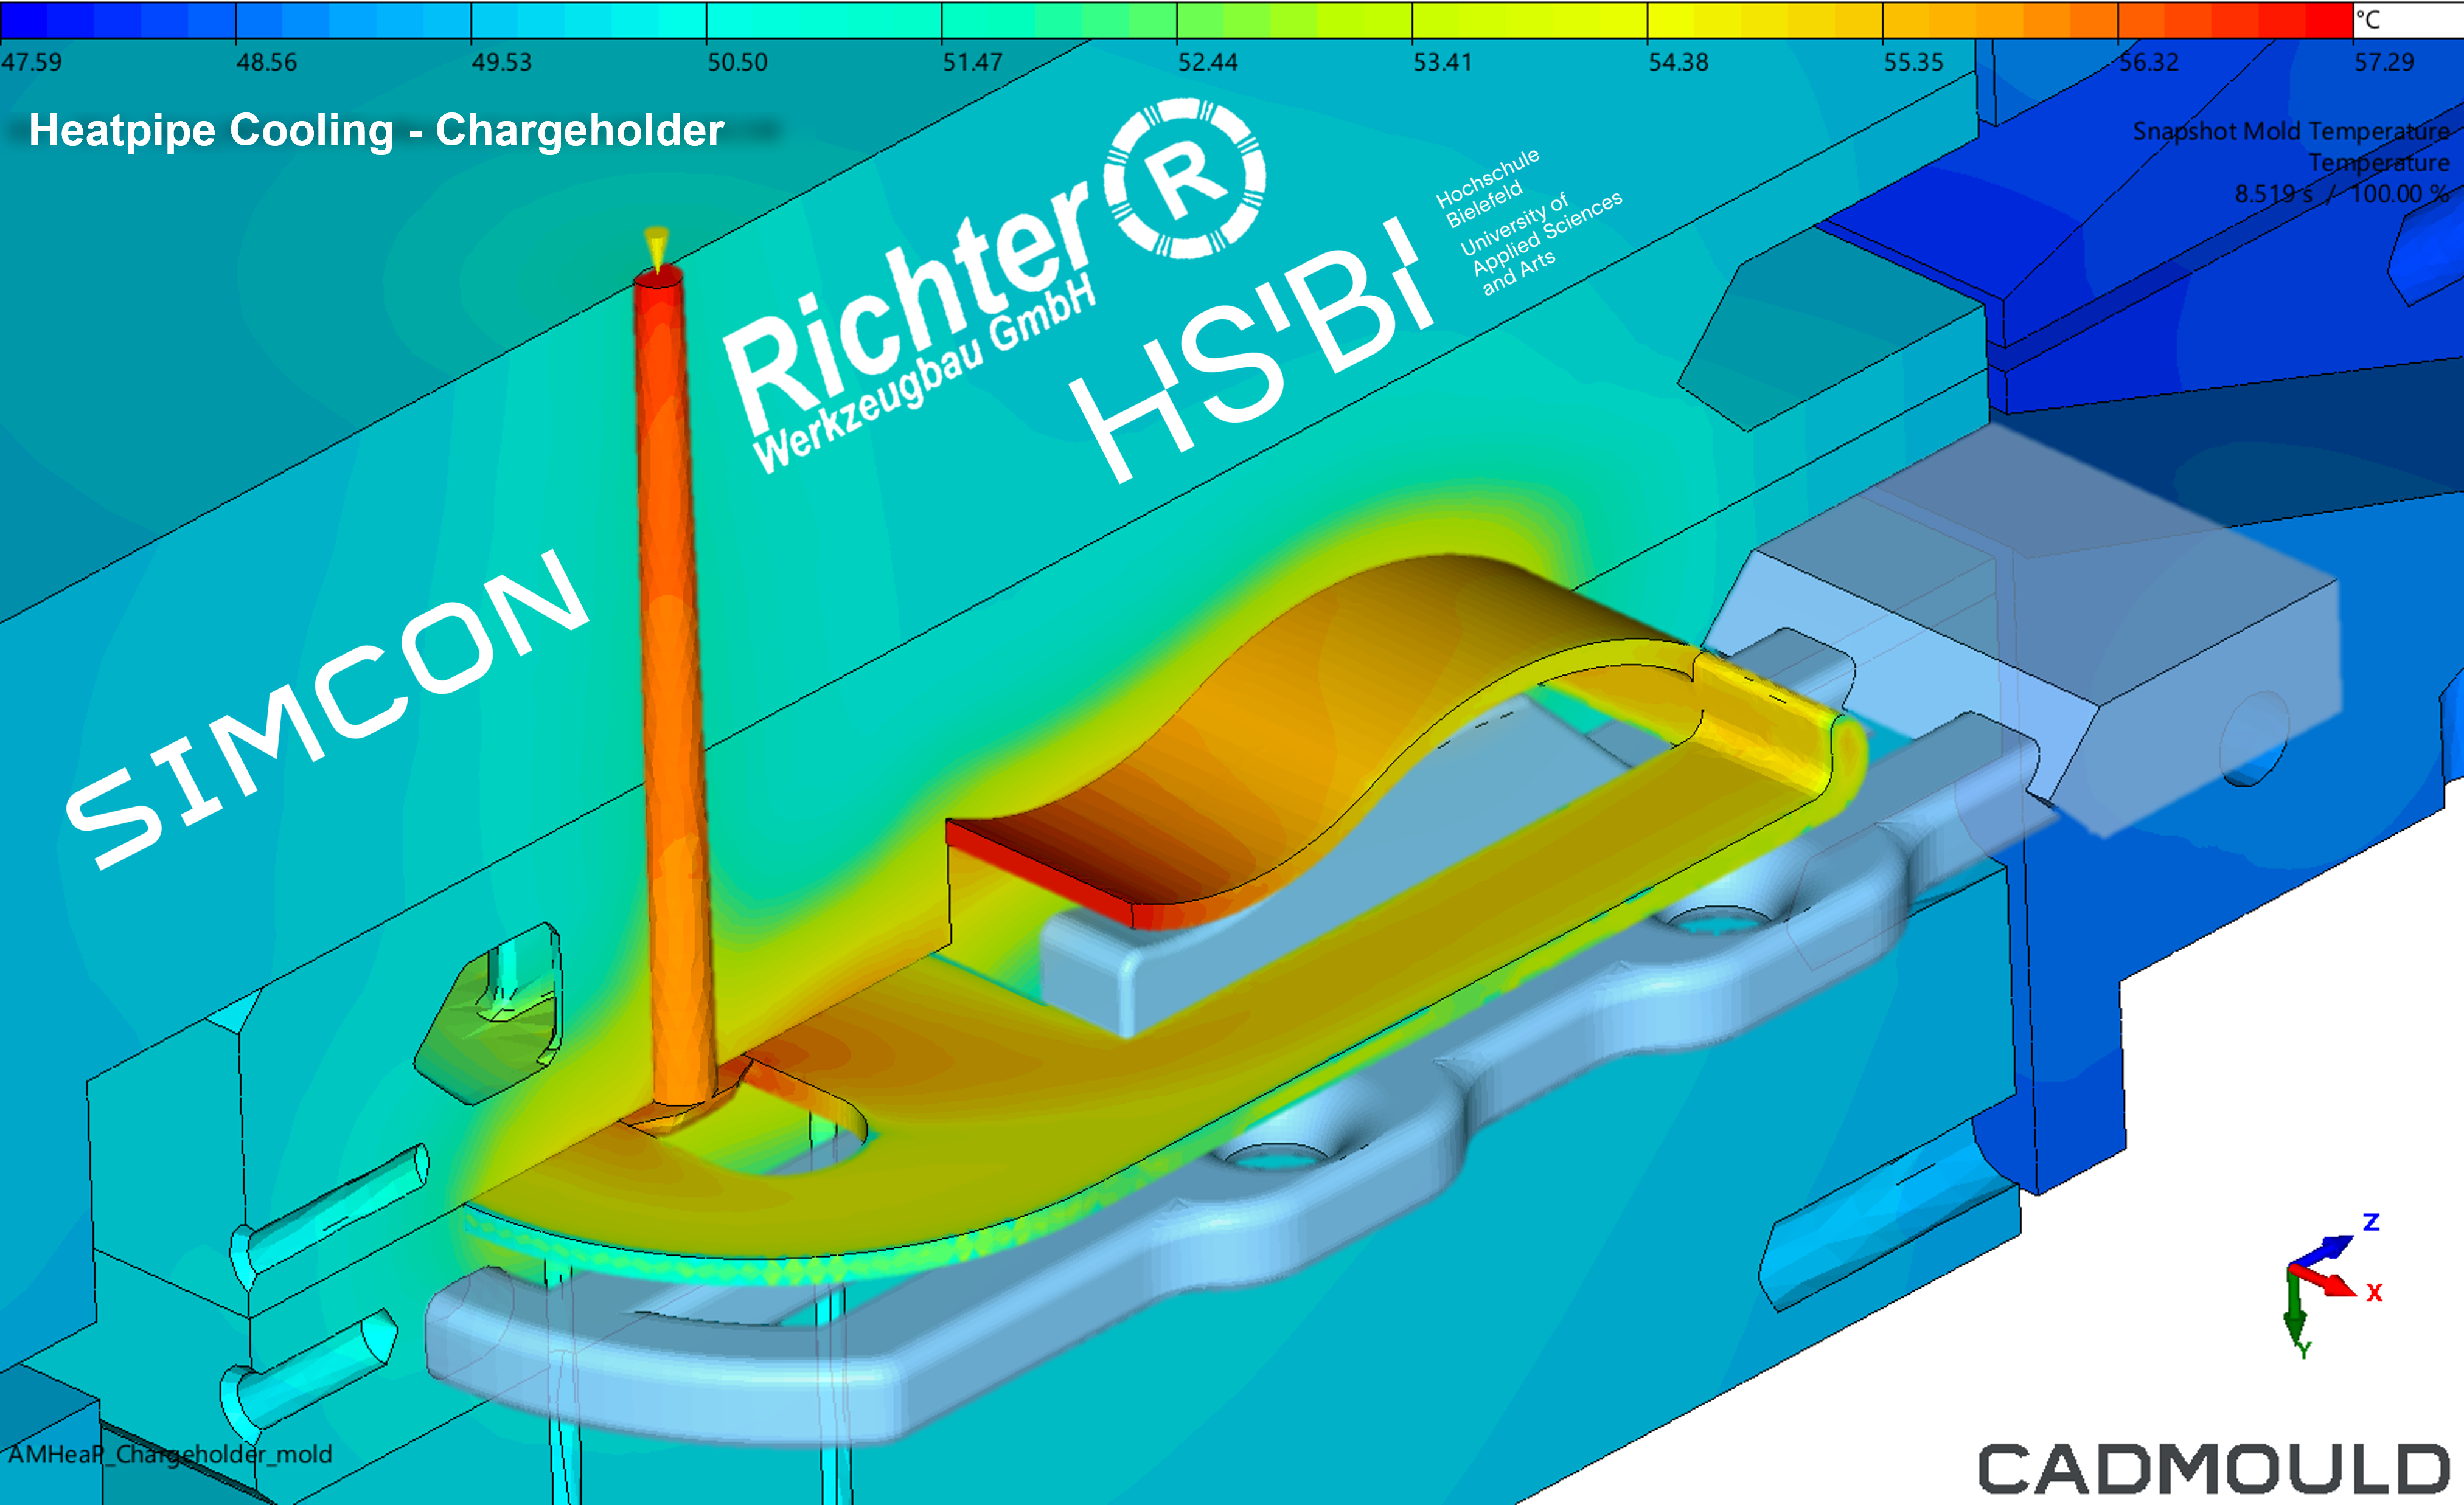Click the 50.50 scale label
2464x1505 pixels.
738,62
